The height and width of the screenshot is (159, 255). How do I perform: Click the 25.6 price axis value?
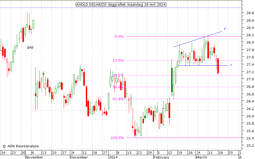tap(250, 131)
